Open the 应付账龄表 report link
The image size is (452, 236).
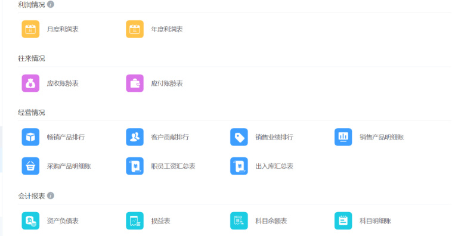167,83
